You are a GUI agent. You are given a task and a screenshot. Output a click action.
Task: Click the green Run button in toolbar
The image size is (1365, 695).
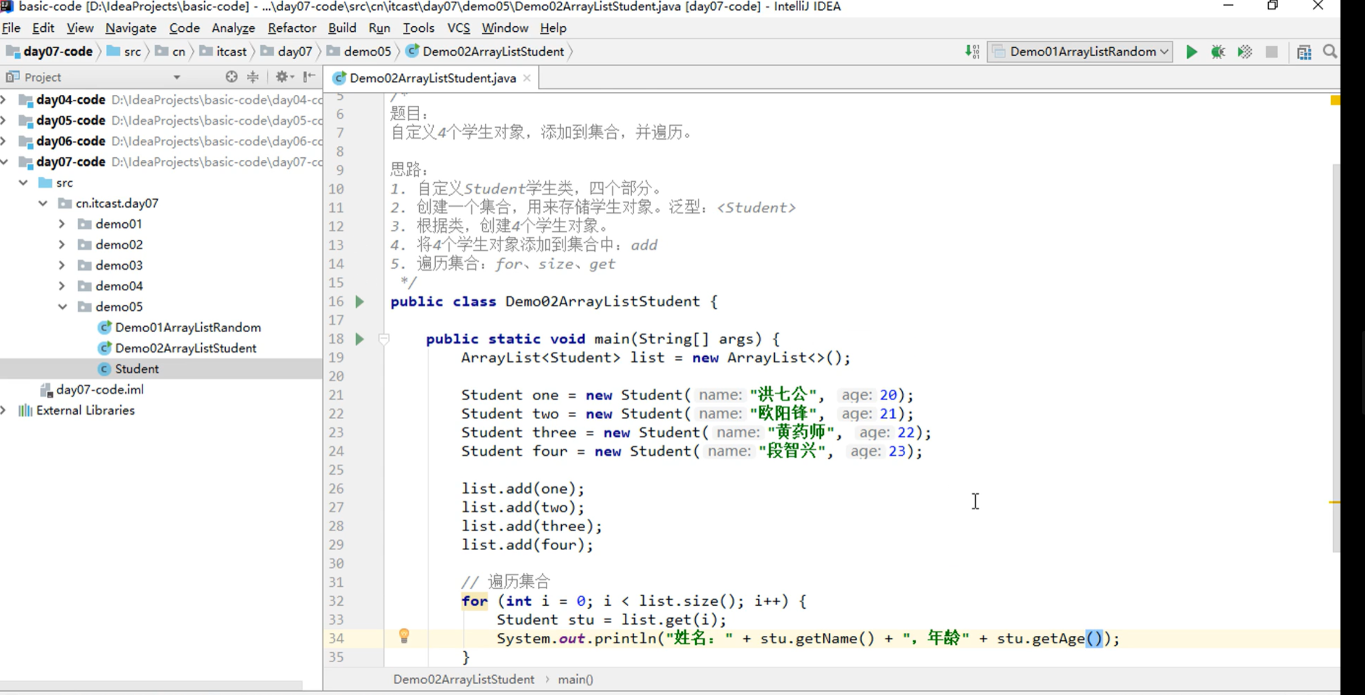pyautogui.click(x=1191, y=52)
